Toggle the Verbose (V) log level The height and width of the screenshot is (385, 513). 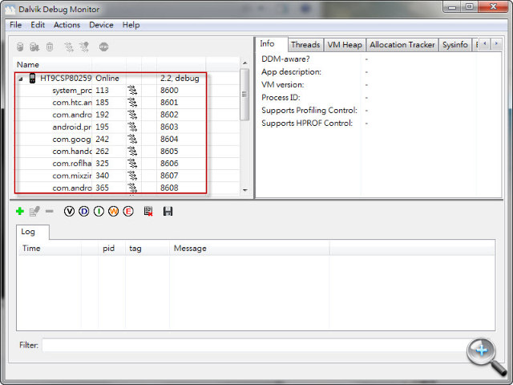[x=69, y=212]
